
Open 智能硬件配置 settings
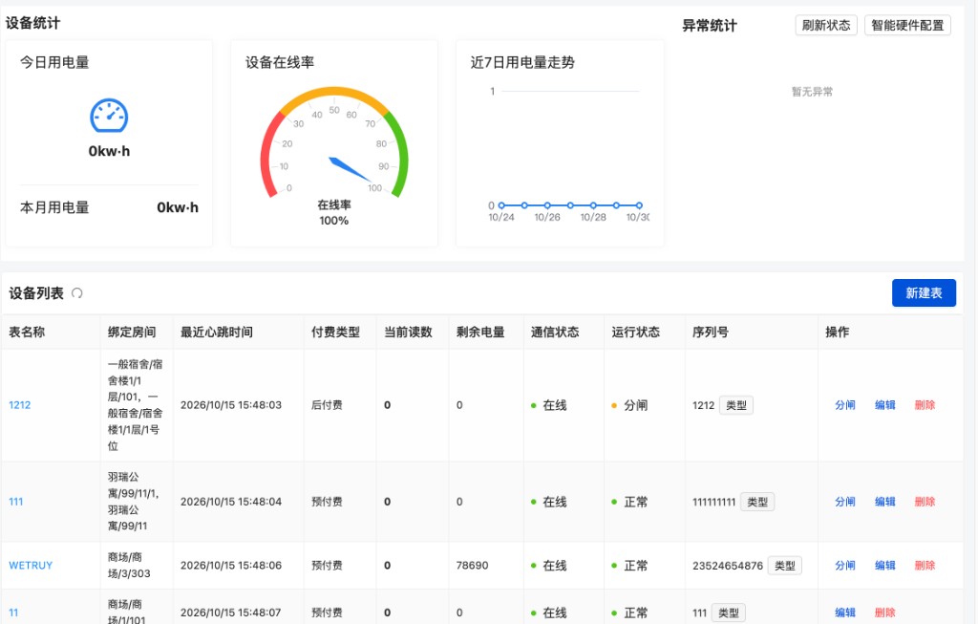click(907, 25)
